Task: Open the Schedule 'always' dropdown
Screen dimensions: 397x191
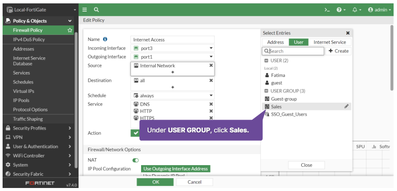Action: 173,96
